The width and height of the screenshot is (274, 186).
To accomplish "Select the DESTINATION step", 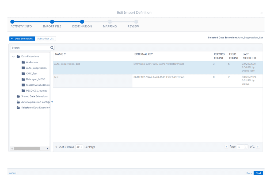I will pyautogui.click(x=82, y=26).
